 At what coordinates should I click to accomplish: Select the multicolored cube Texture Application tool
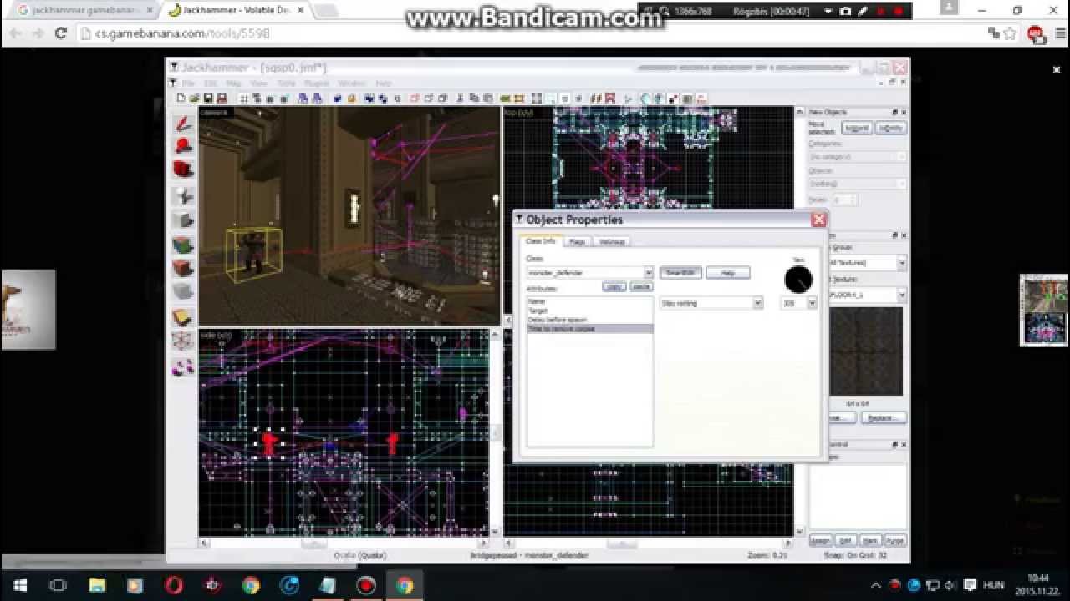pyautogui.click(x=183, y=245)
